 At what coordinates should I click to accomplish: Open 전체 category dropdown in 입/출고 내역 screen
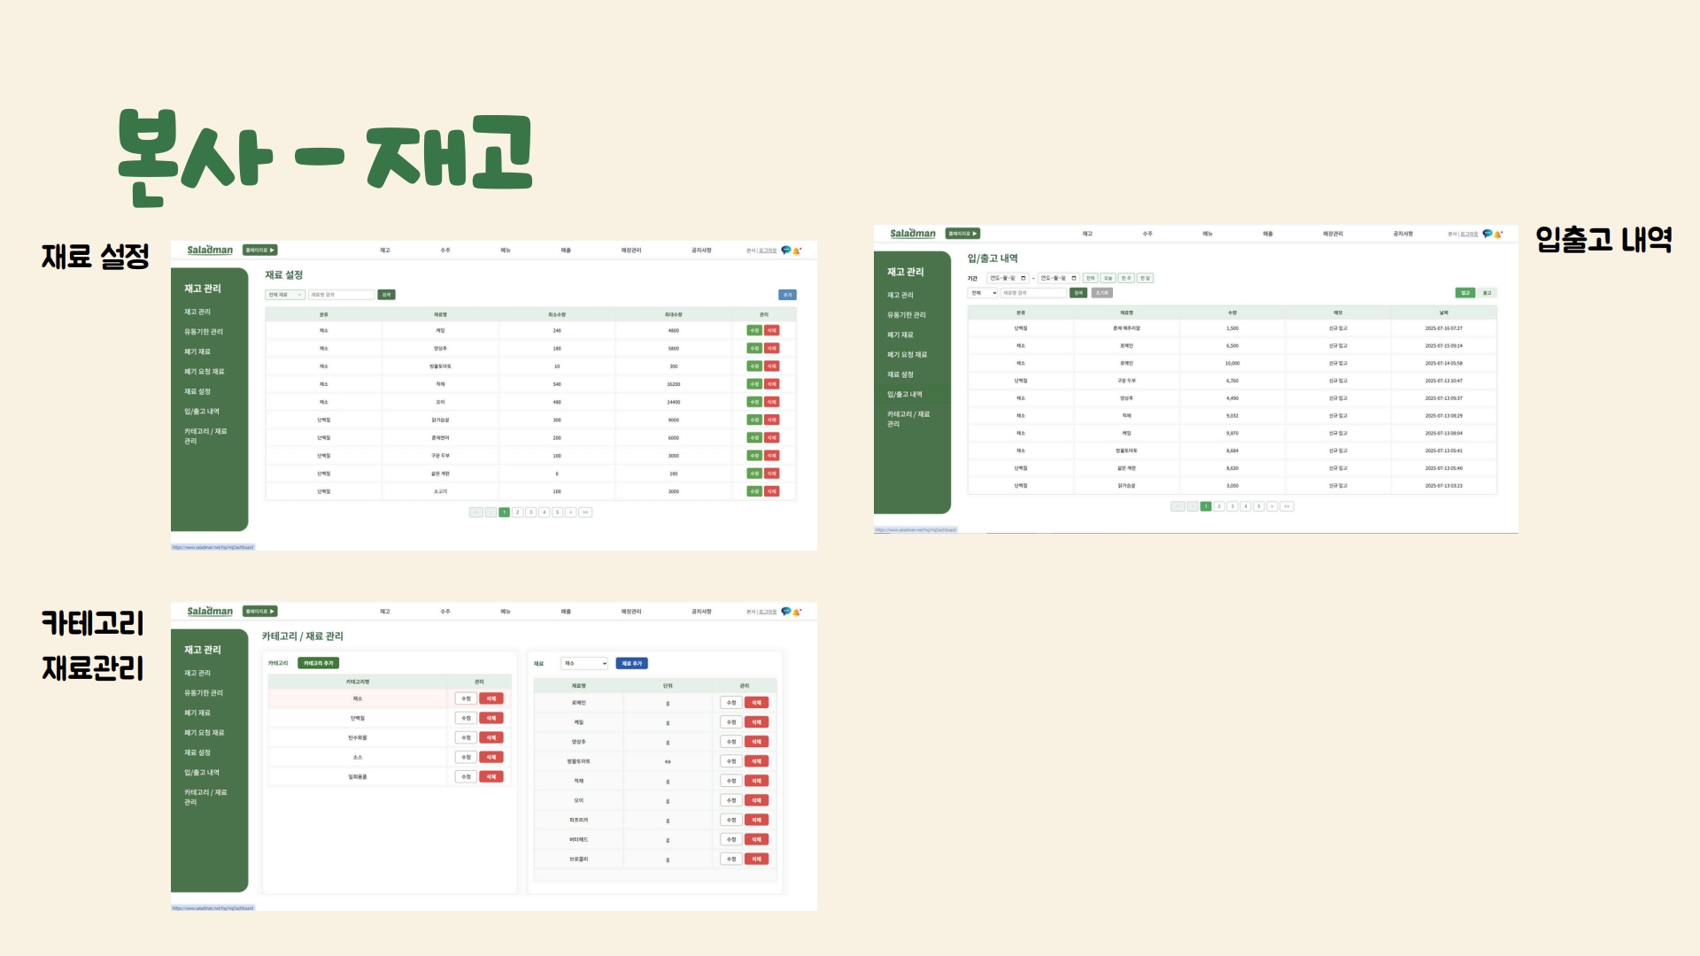coord(983,293)
